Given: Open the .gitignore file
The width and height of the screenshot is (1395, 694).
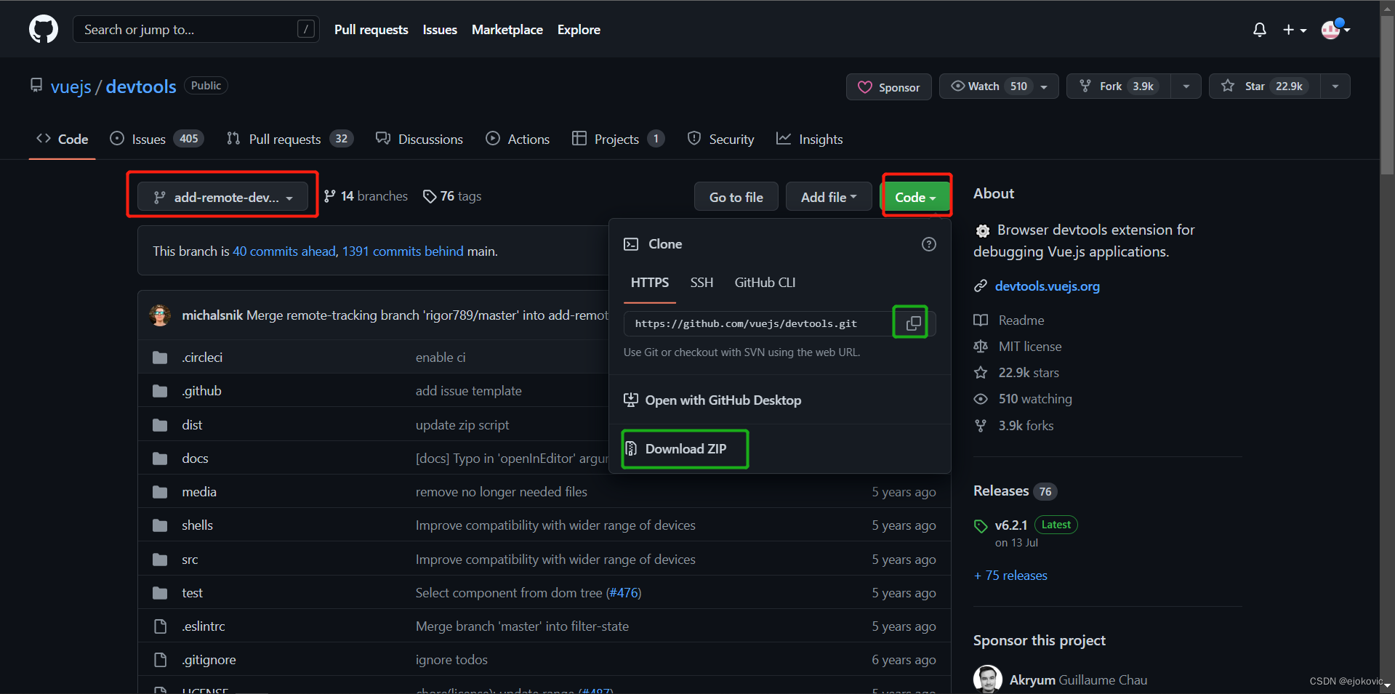Looking at the screenshot, I should [x=209, y=659].
